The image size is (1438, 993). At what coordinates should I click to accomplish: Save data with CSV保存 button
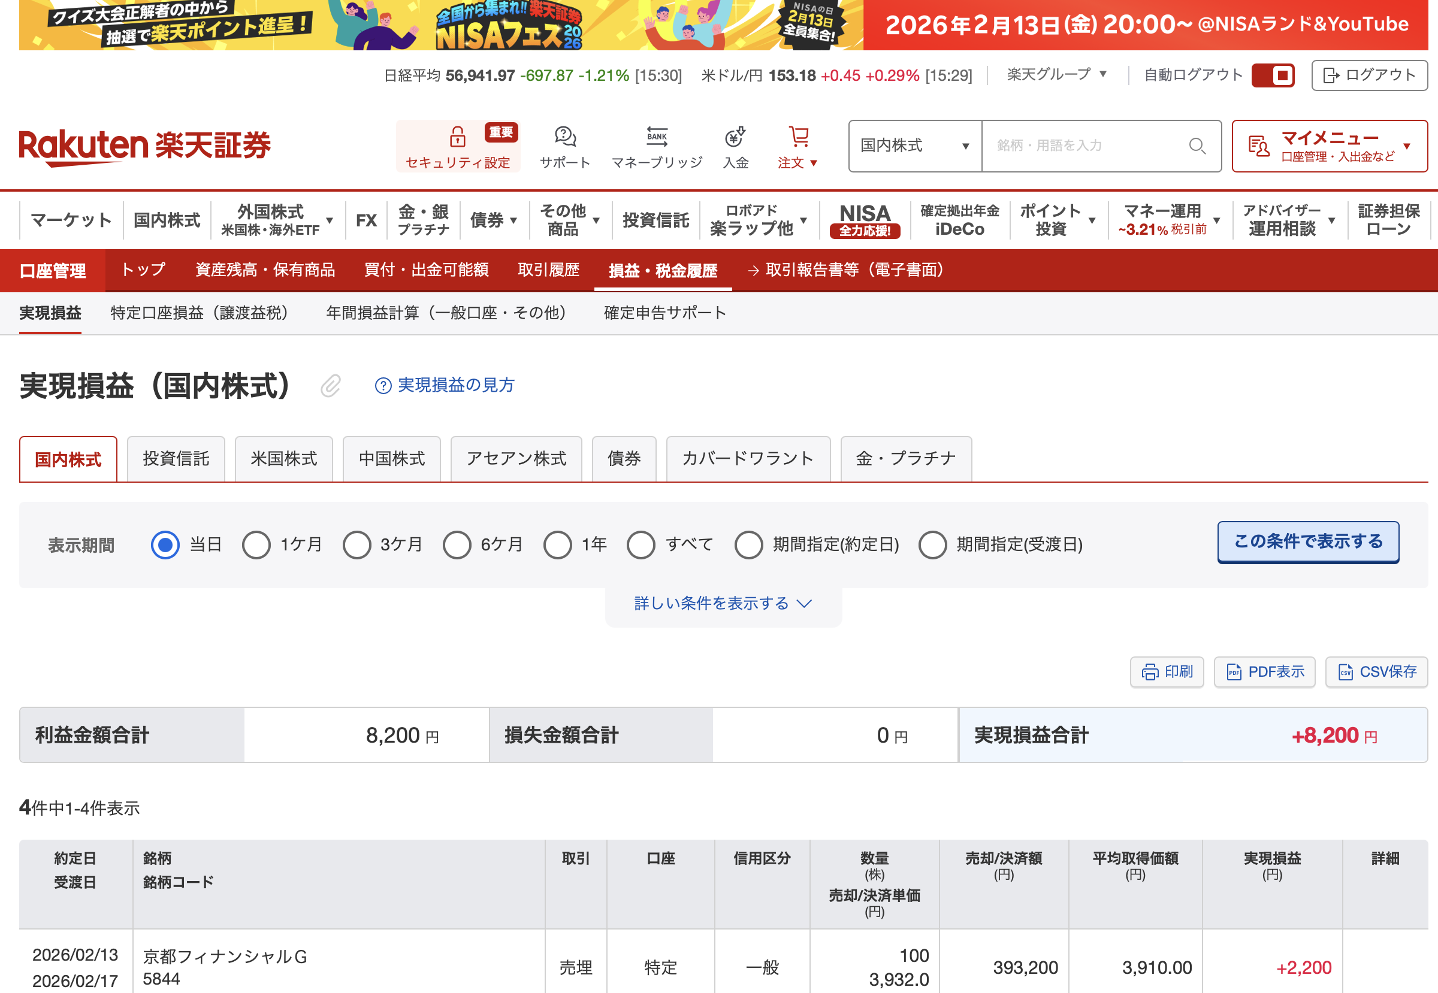tap(1376, 672)
